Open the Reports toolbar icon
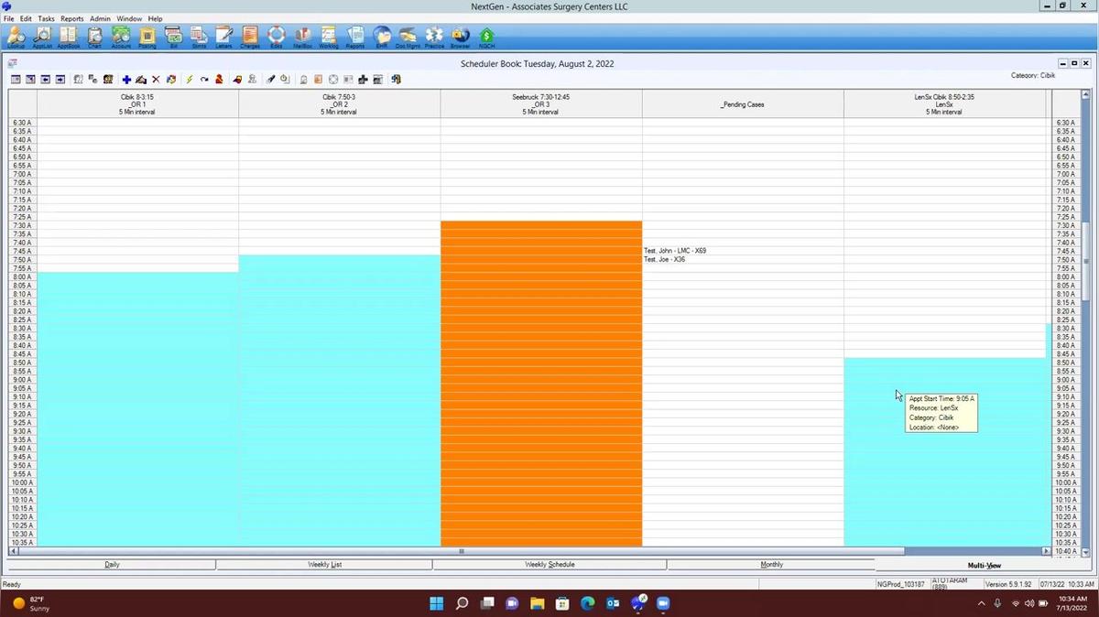The image size is (1099, 617). (x=354, y=37)
